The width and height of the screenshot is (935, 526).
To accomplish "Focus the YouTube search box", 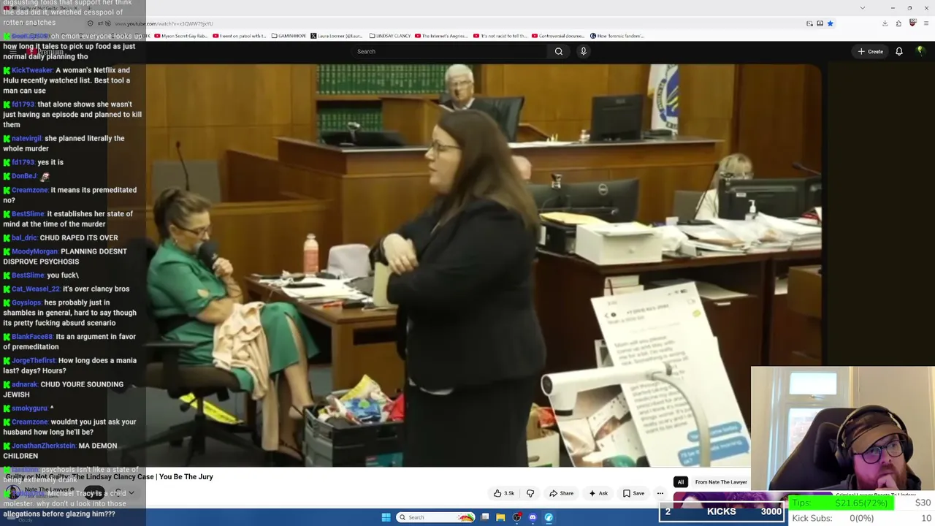I will point(450,51).
